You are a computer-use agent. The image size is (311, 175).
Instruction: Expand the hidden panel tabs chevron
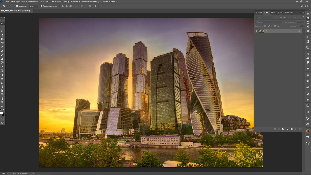click(300, 12)
